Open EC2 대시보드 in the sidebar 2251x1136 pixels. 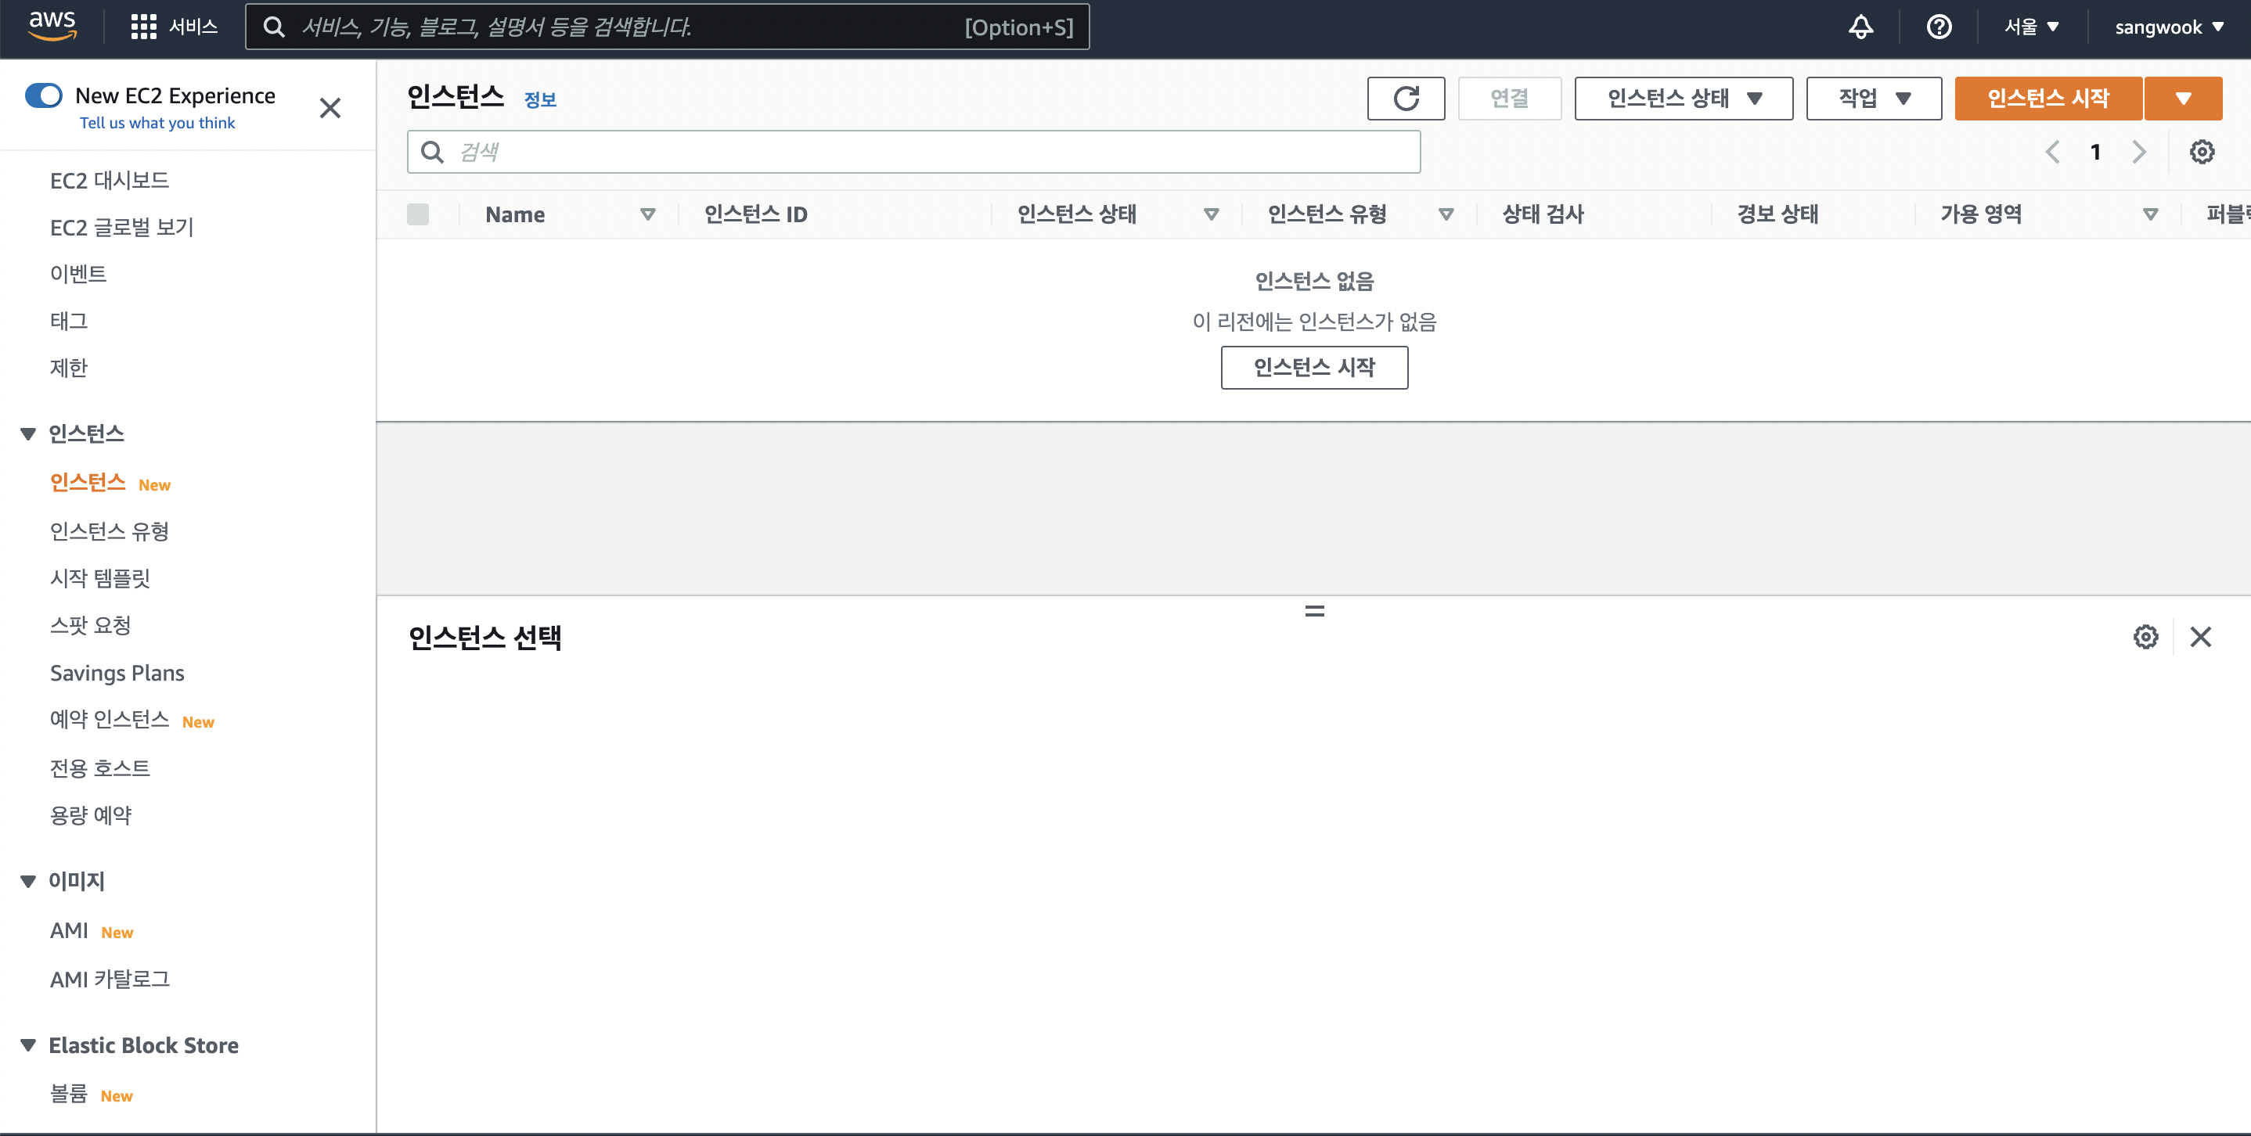(x=110, y=181)
